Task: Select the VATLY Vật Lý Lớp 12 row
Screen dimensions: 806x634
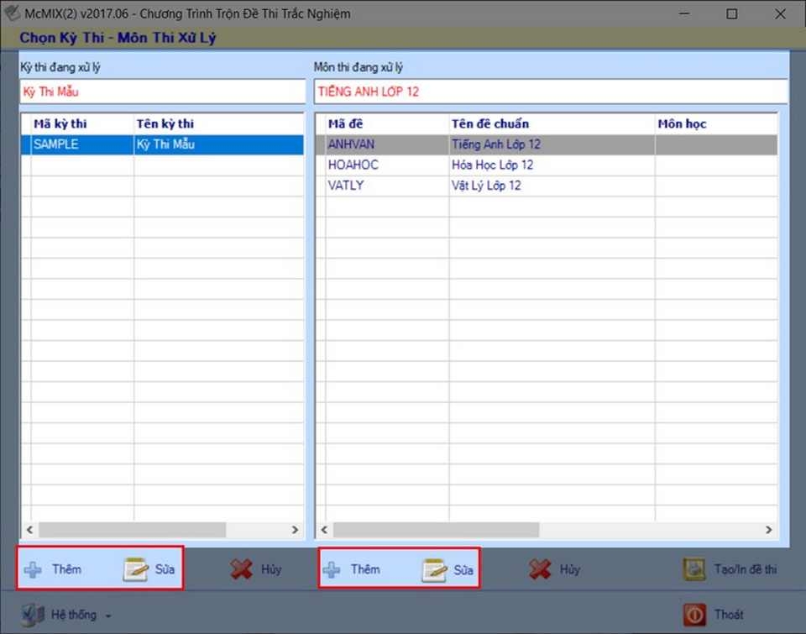Action: [547, 186]
